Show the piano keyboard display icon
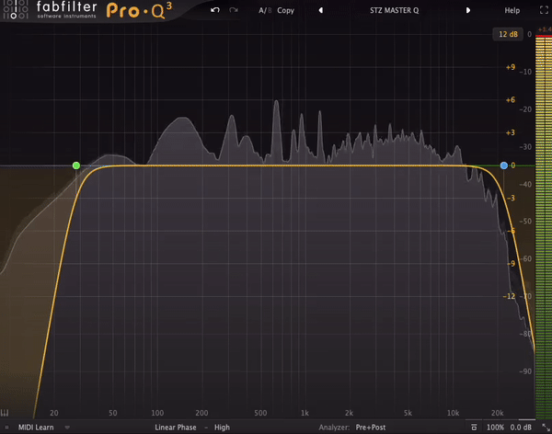This screenshot has width=552, height=434. click(x=5, y=413)
